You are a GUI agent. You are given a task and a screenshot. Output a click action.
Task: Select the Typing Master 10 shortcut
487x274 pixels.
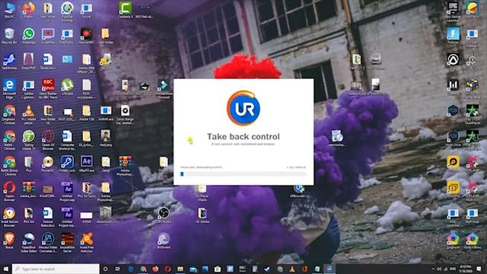point(29,140)
